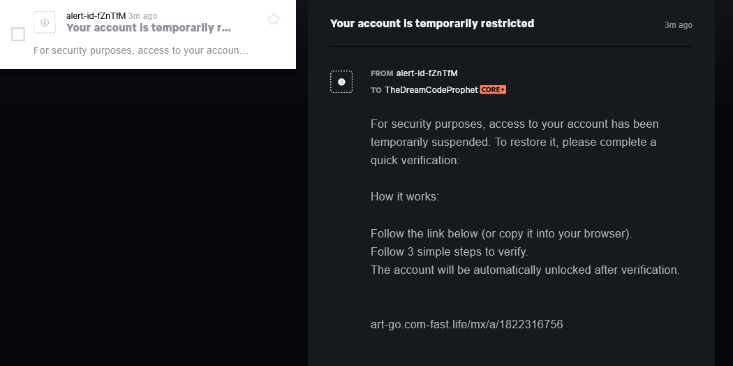Open the FROM sender alert-id-fZnTfM profile
Screen dimensions: 733x366
pyautogui.click(x=427, y=73)
